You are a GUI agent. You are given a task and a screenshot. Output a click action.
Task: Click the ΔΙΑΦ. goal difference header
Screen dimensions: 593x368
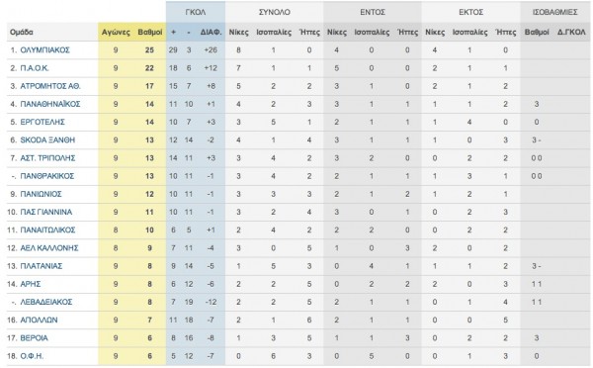[x=212, y=33]
